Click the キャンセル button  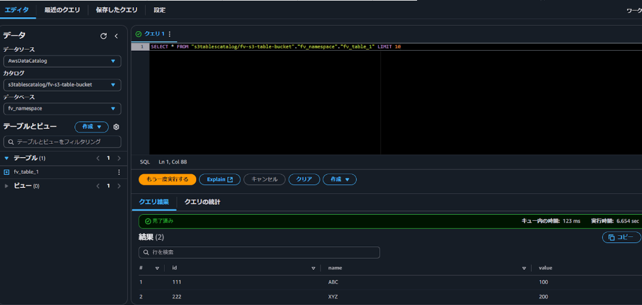click(x=264, y=179)
